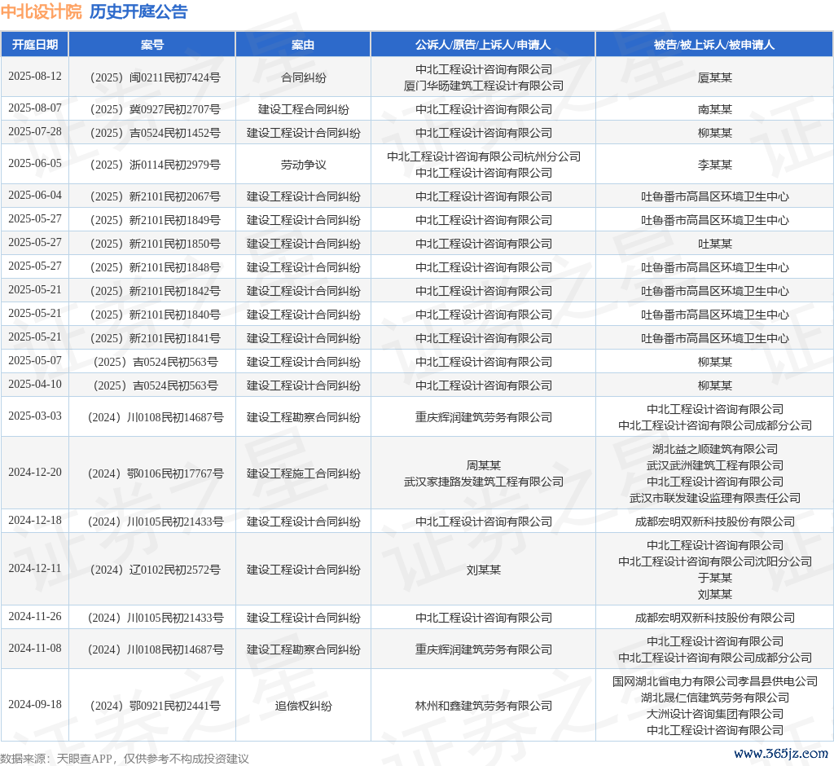Select case number (2025)浙0114民初2979号
Screen dimensions: 834x766
coord(152,165)
